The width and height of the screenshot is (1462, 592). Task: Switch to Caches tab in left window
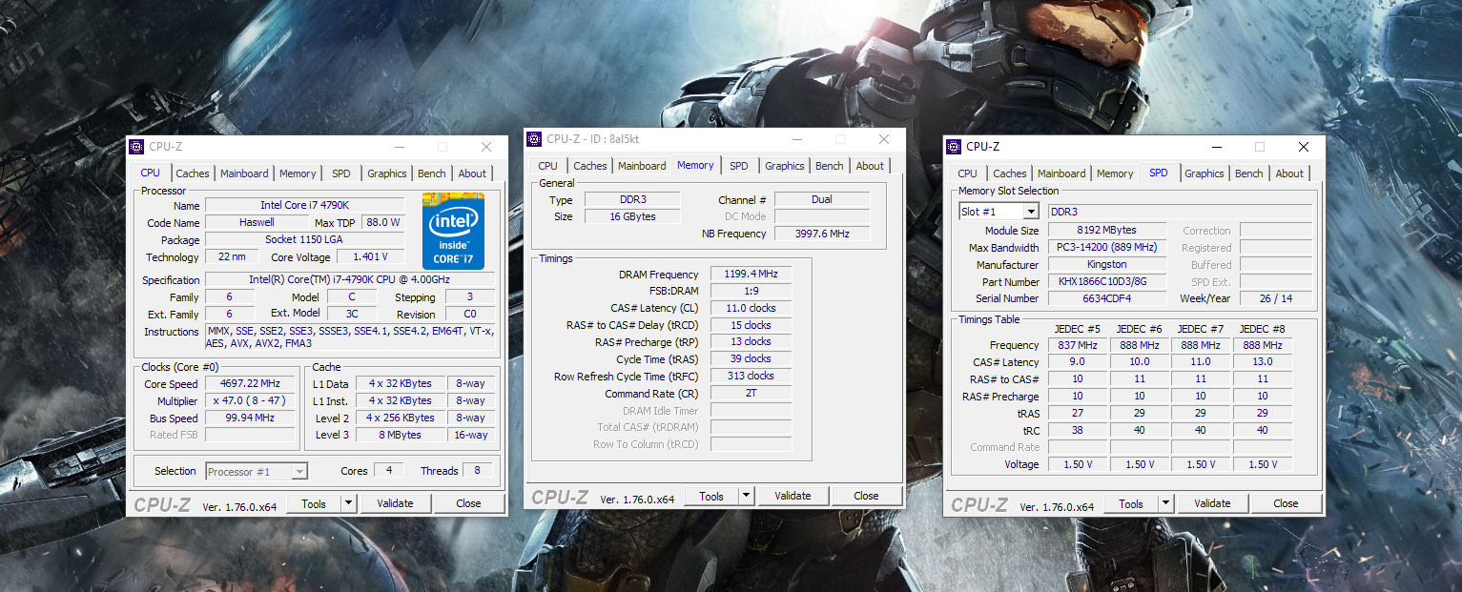pos(192,174)
